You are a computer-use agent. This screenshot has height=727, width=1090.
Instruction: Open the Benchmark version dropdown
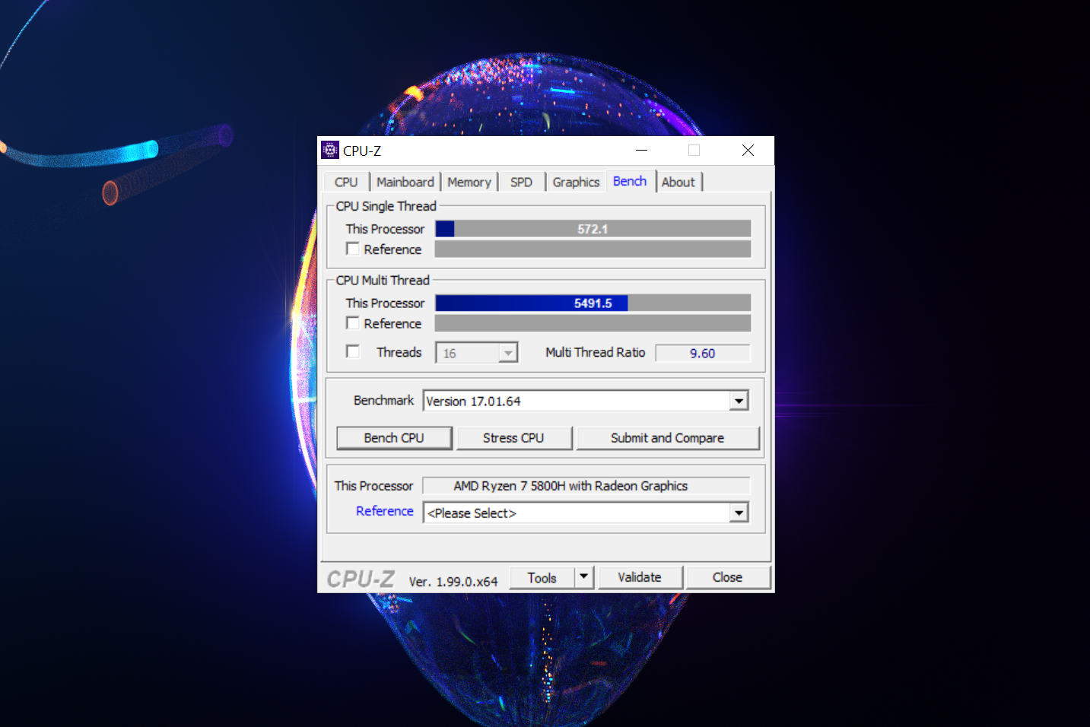tap(739, 401)
